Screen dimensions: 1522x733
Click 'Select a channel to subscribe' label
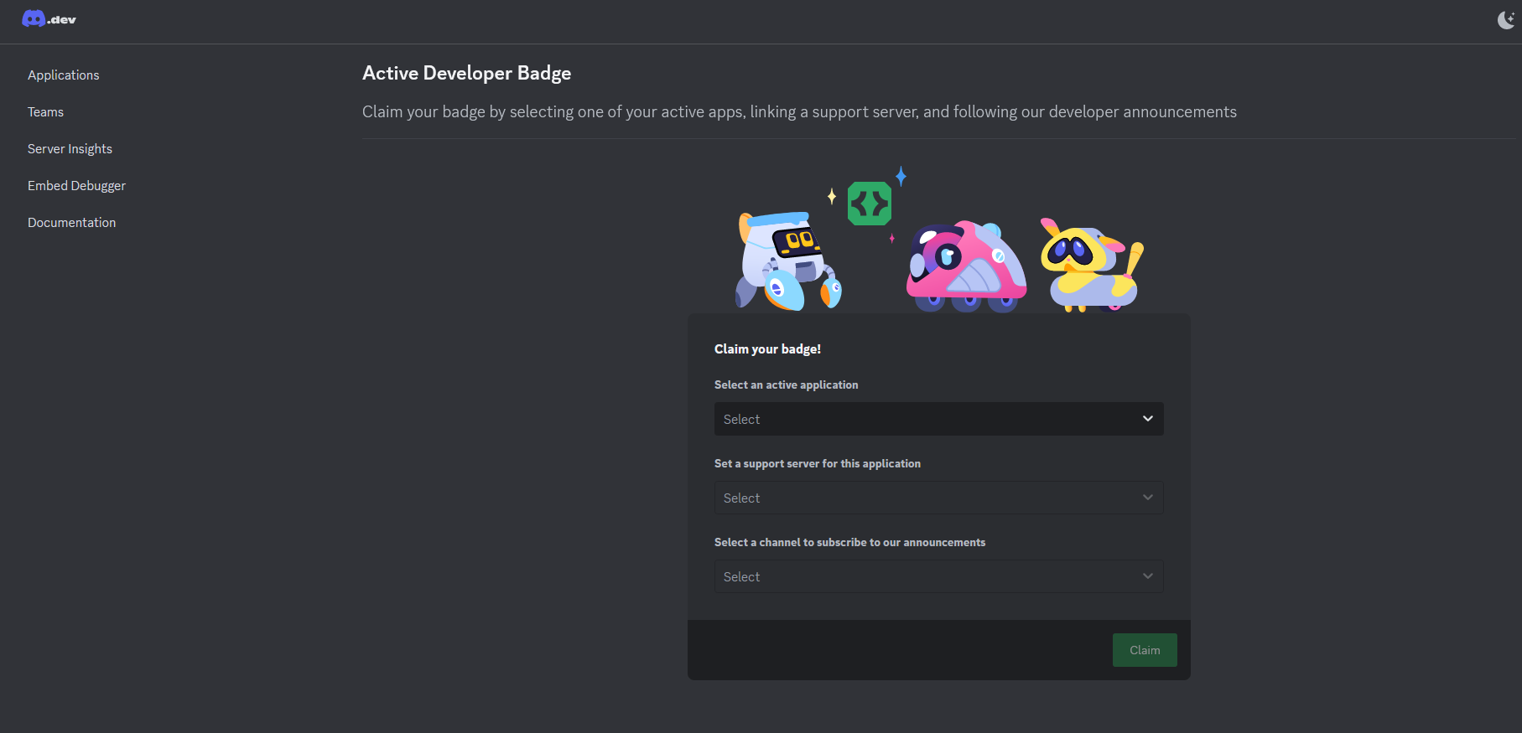point(849,543)
